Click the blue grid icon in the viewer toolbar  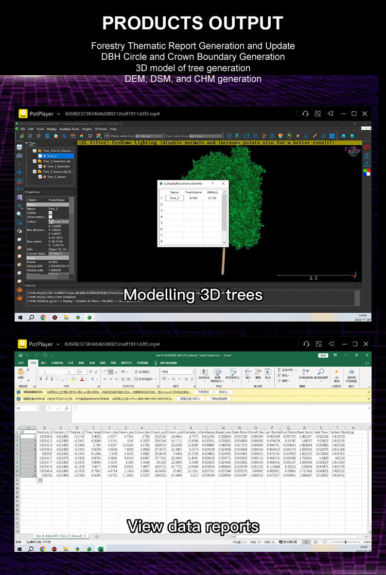click(332, 136)
